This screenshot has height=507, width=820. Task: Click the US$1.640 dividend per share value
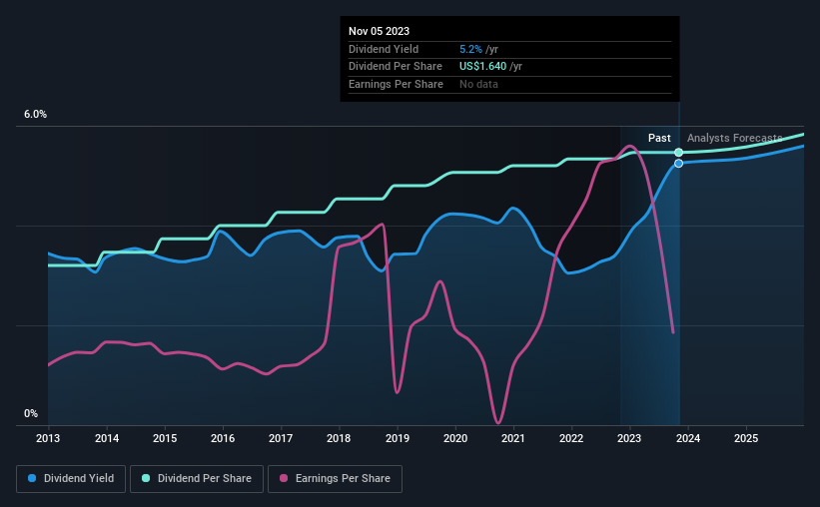(x=482, y=67)
